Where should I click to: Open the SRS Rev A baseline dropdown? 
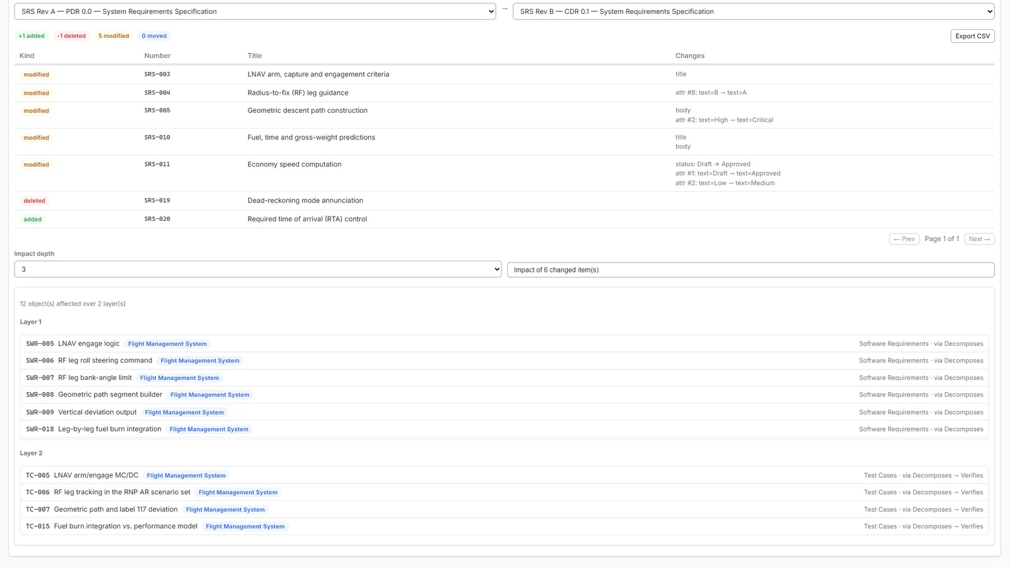pyautogui.click(x=255, y=11)
